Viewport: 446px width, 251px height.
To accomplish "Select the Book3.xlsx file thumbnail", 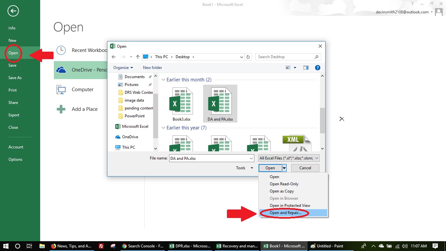I will point(181,104).
